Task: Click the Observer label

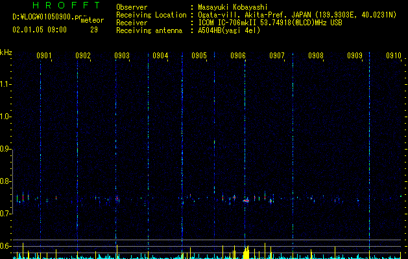Action: [x=132, y=7]
